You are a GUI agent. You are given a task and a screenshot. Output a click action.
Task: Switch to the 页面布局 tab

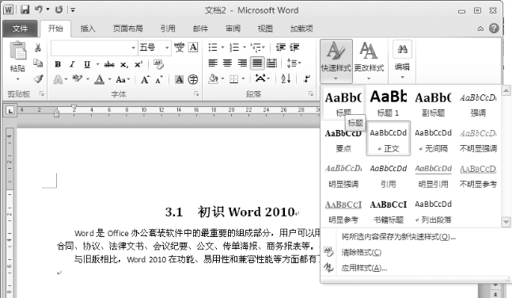(127, 29)
